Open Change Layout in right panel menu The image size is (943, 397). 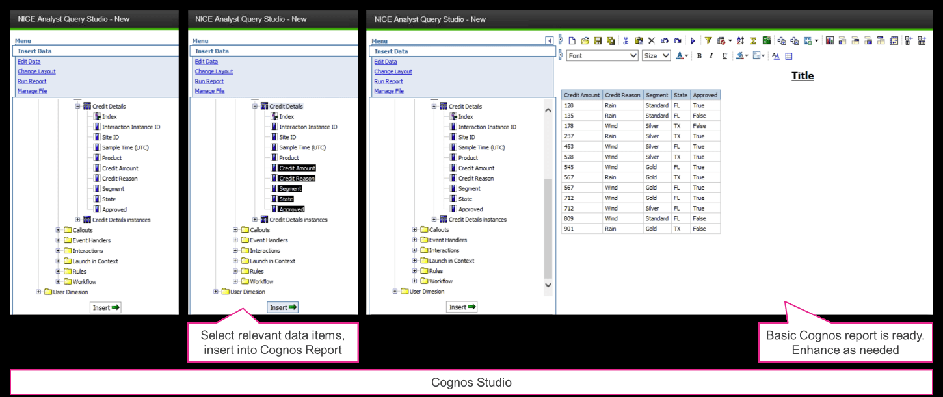pyautogui.click(x=393, y=71)
